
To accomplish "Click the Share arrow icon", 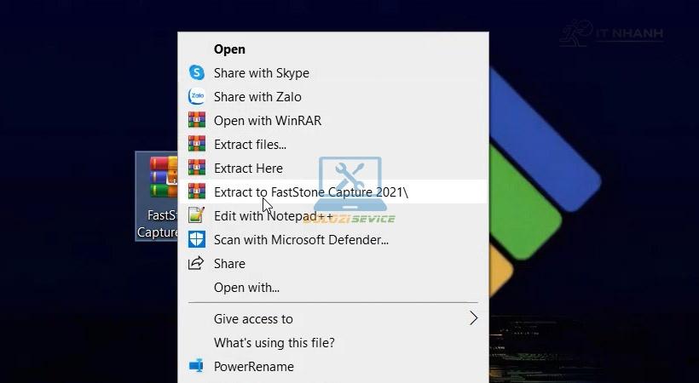I will (197, 264).
